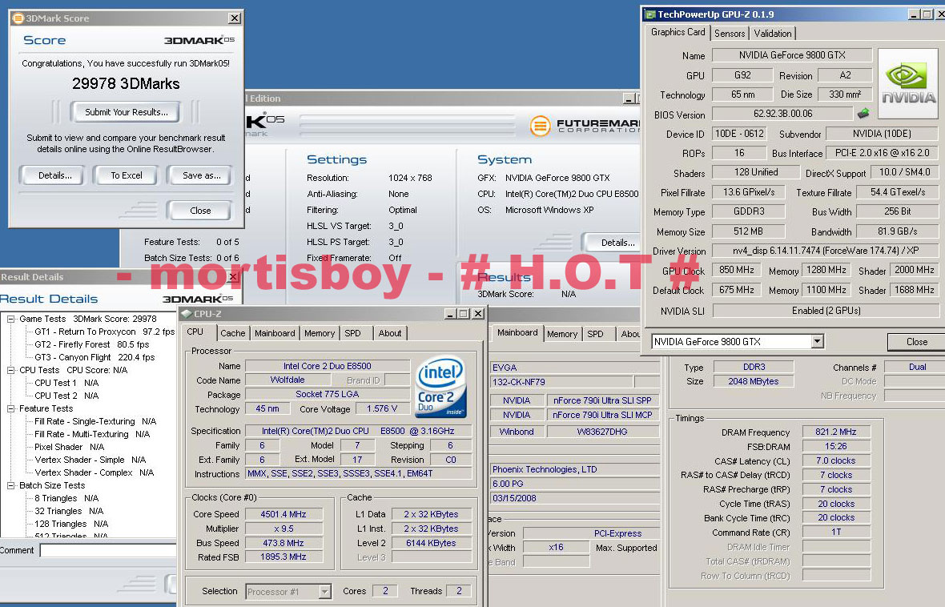
Task: Switch to the Validation tab in GPU-Z
Action: [x=772, y=34]
